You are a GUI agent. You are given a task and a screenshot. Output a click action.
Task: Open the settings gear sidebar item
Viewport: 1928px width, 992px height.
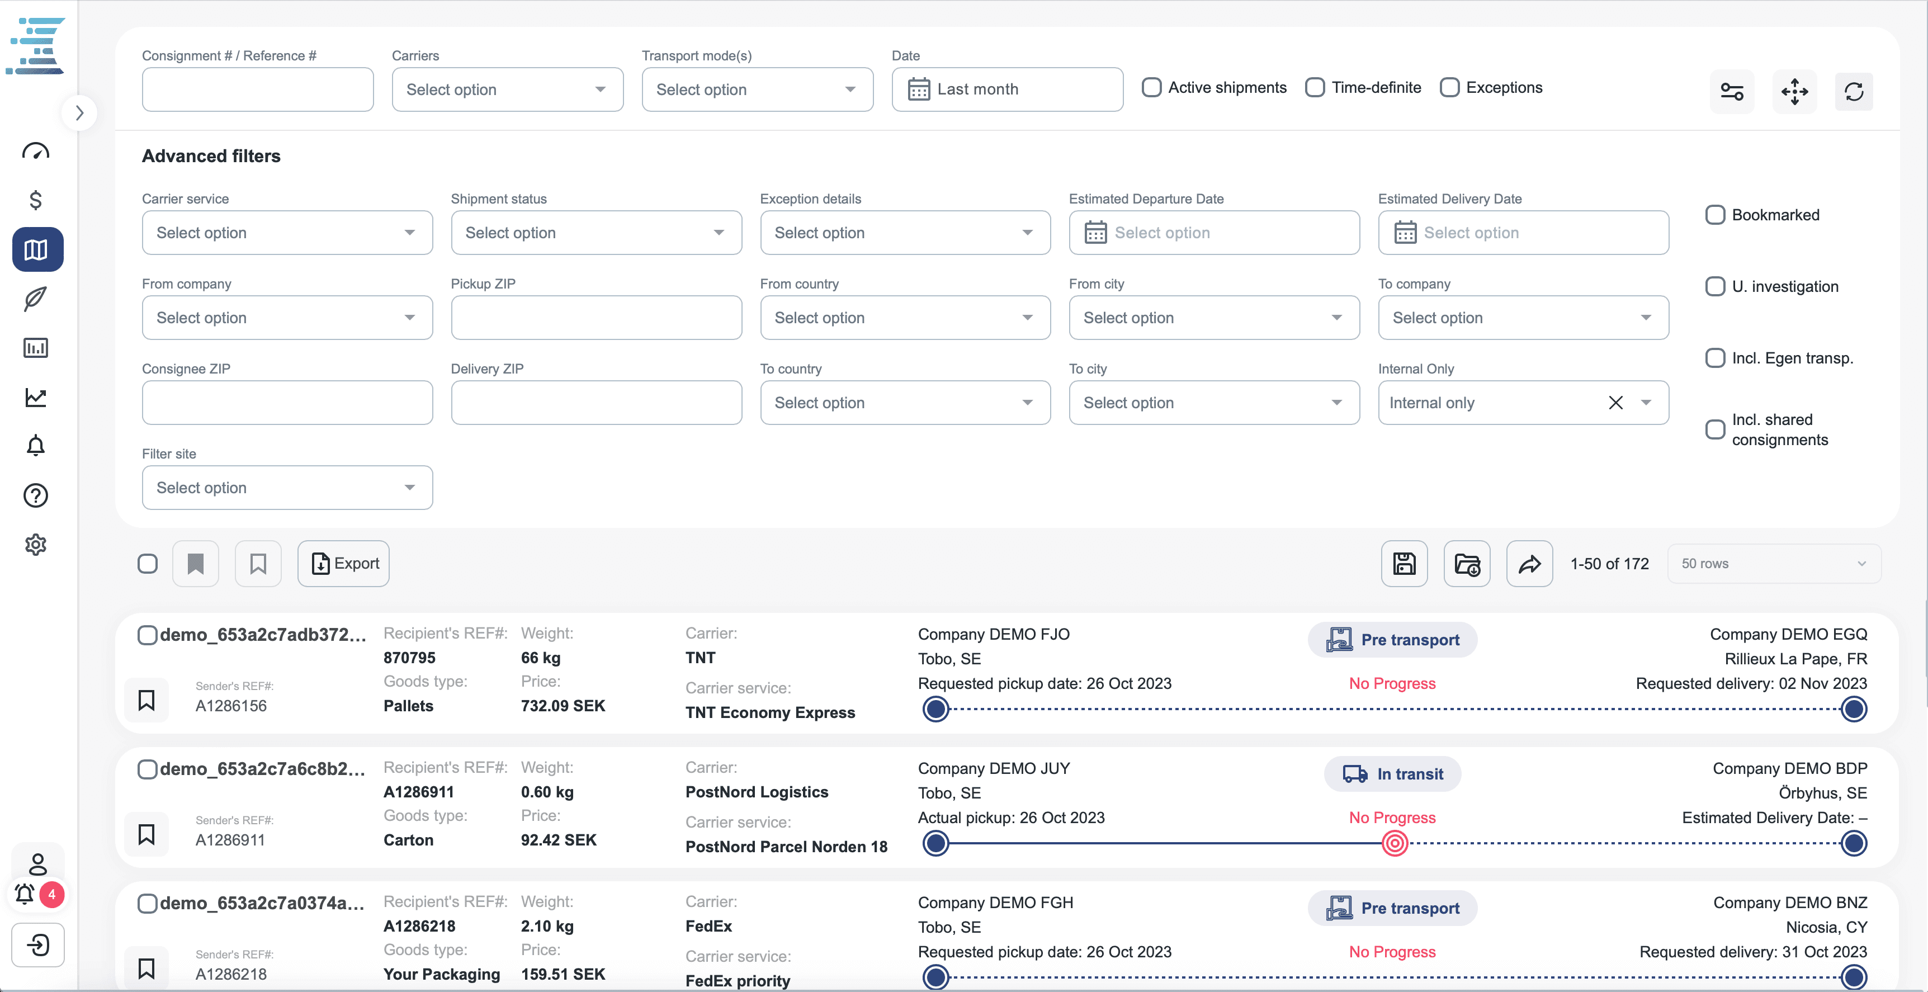click(36, 544)
